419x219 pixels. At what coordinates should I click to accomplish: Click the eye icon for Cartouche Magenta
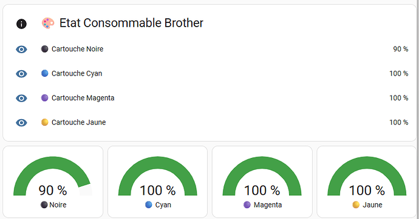point(21,98)
